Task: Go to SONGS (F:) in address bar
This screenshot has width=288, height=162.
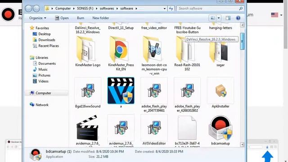Action: (x=85, y=9)
